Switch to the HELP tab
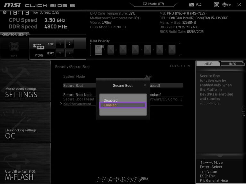 [208, 64]
